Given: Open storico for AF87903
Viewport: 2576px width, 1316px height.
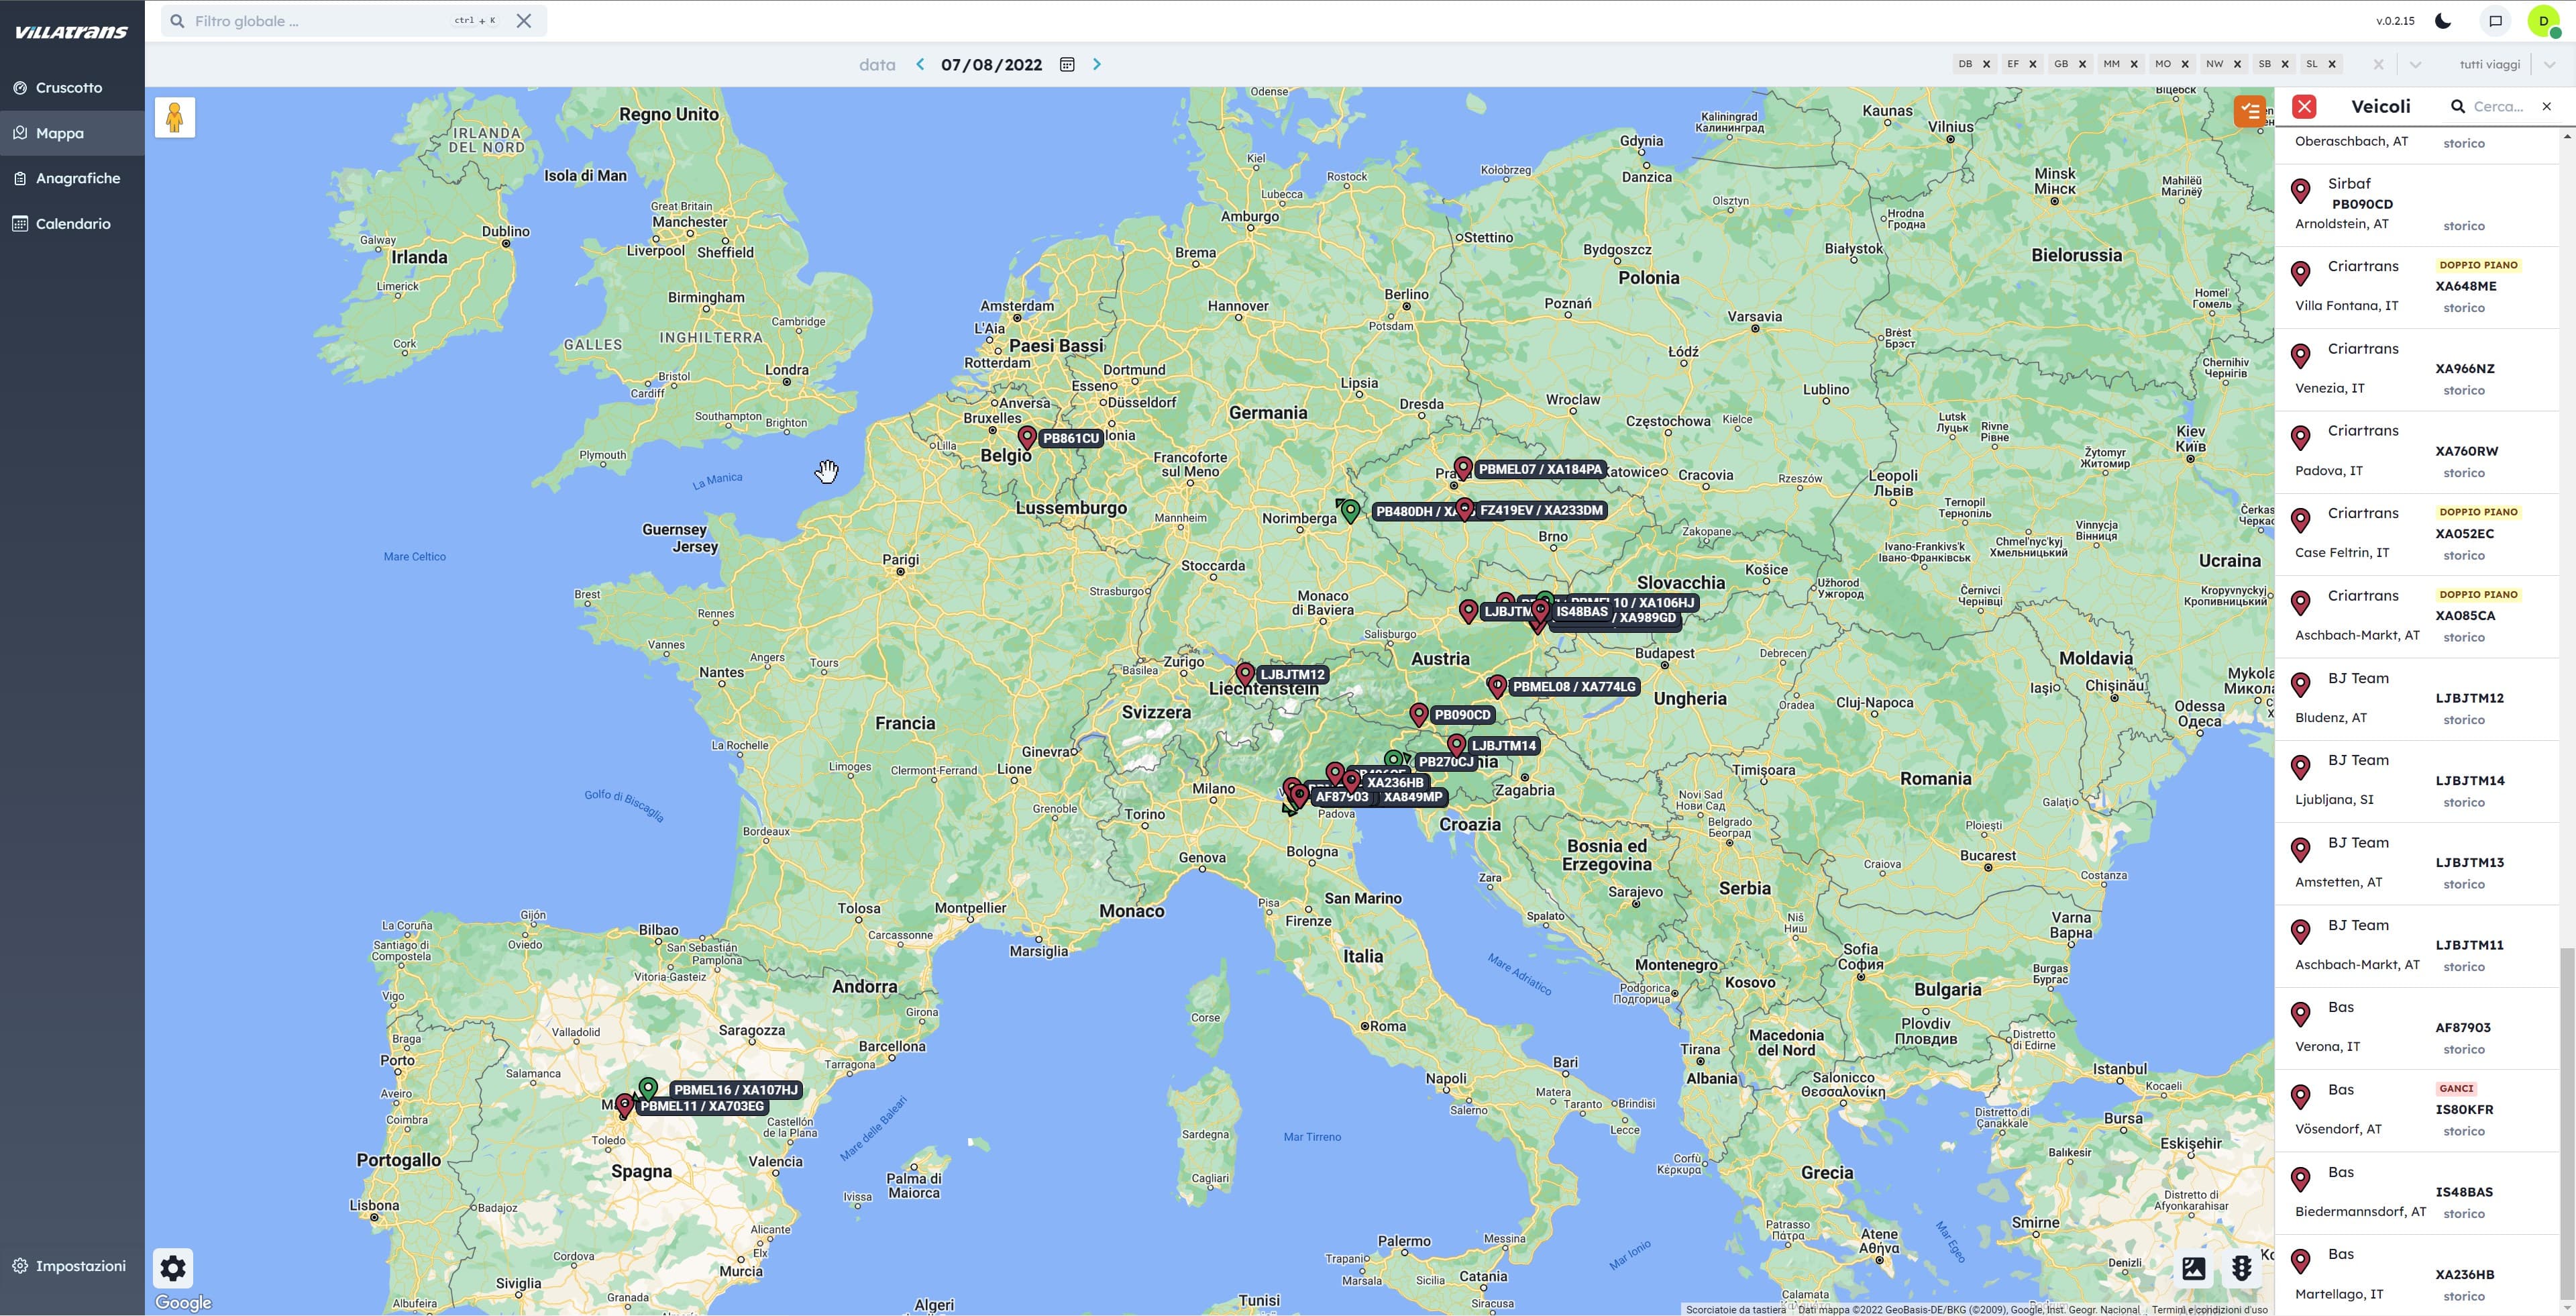Looking at the screenshot, I should click(x=2464, y=1050).
